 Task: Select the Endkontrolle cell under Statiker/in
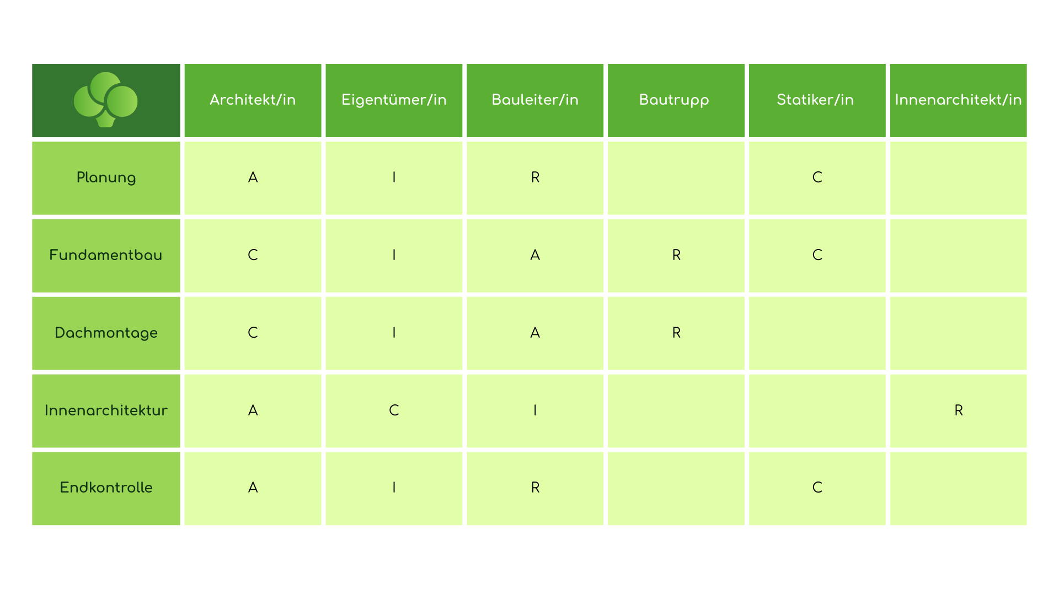tap(817, 488)
